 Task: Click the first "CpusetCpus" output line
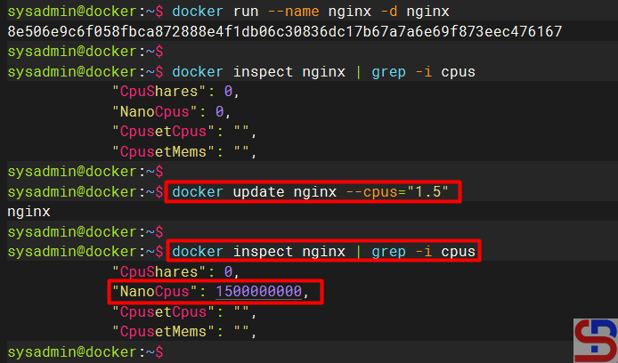point(183,132)
